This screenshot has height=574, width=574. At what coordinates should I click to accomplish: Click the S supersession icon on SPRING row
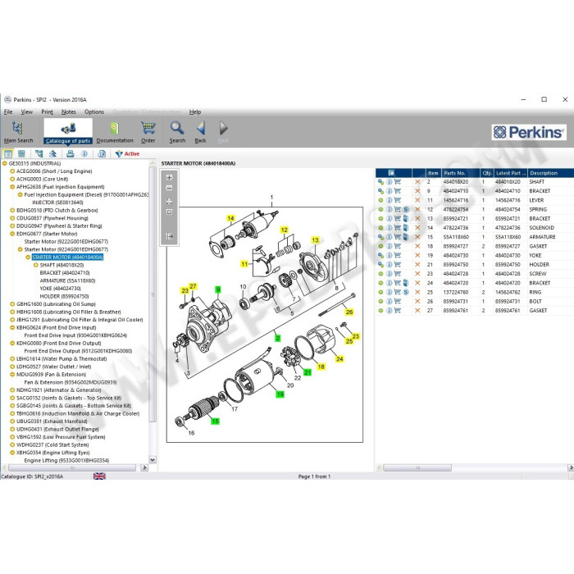tap(406, 209)
